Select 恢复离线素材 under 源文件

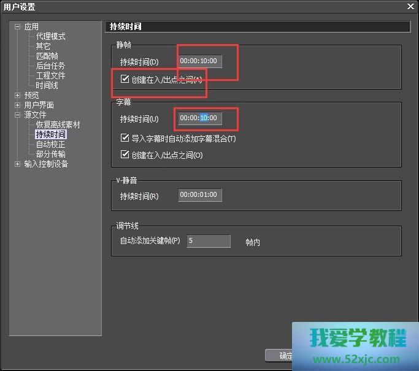pyautogui.click(x=58, y=125)
